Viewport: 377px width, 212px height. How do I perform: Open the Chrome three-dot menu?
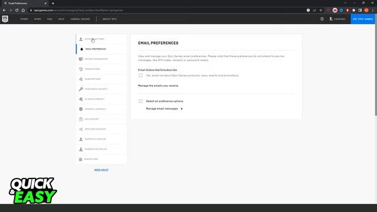(373, 11)
